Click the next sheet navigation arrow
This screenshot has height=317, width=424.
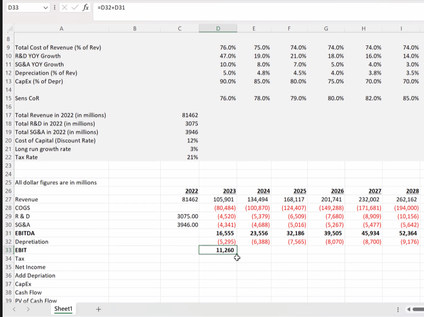pyautogui.click(x=28, y=309)
